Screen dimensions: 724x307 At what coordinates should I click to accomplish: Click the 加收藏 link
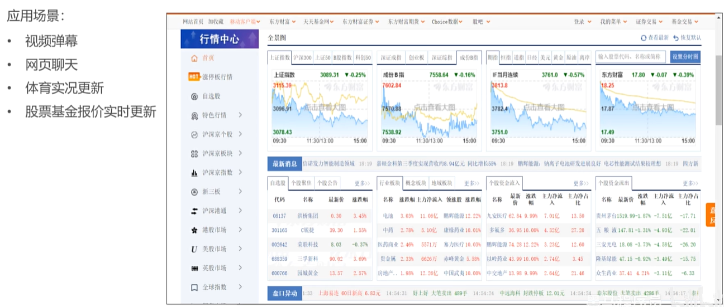point(216,22)
